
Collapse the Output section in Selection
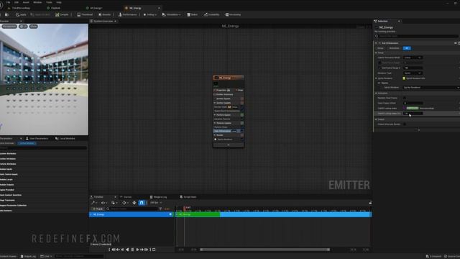tap(376, 119)
